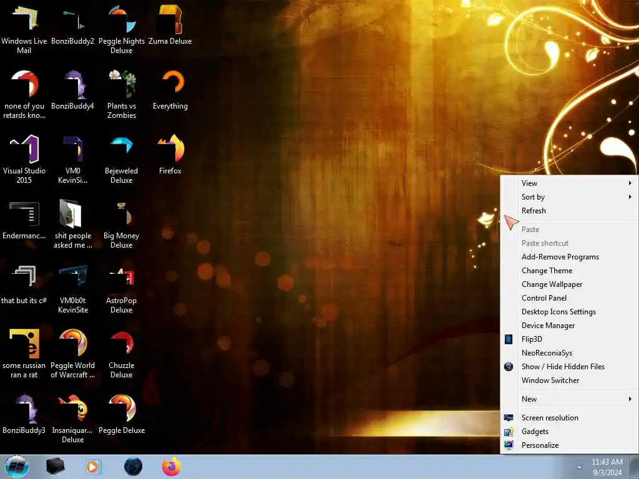
Task: Open Gadgets from context menu
Action: click(x=569, y=432)
